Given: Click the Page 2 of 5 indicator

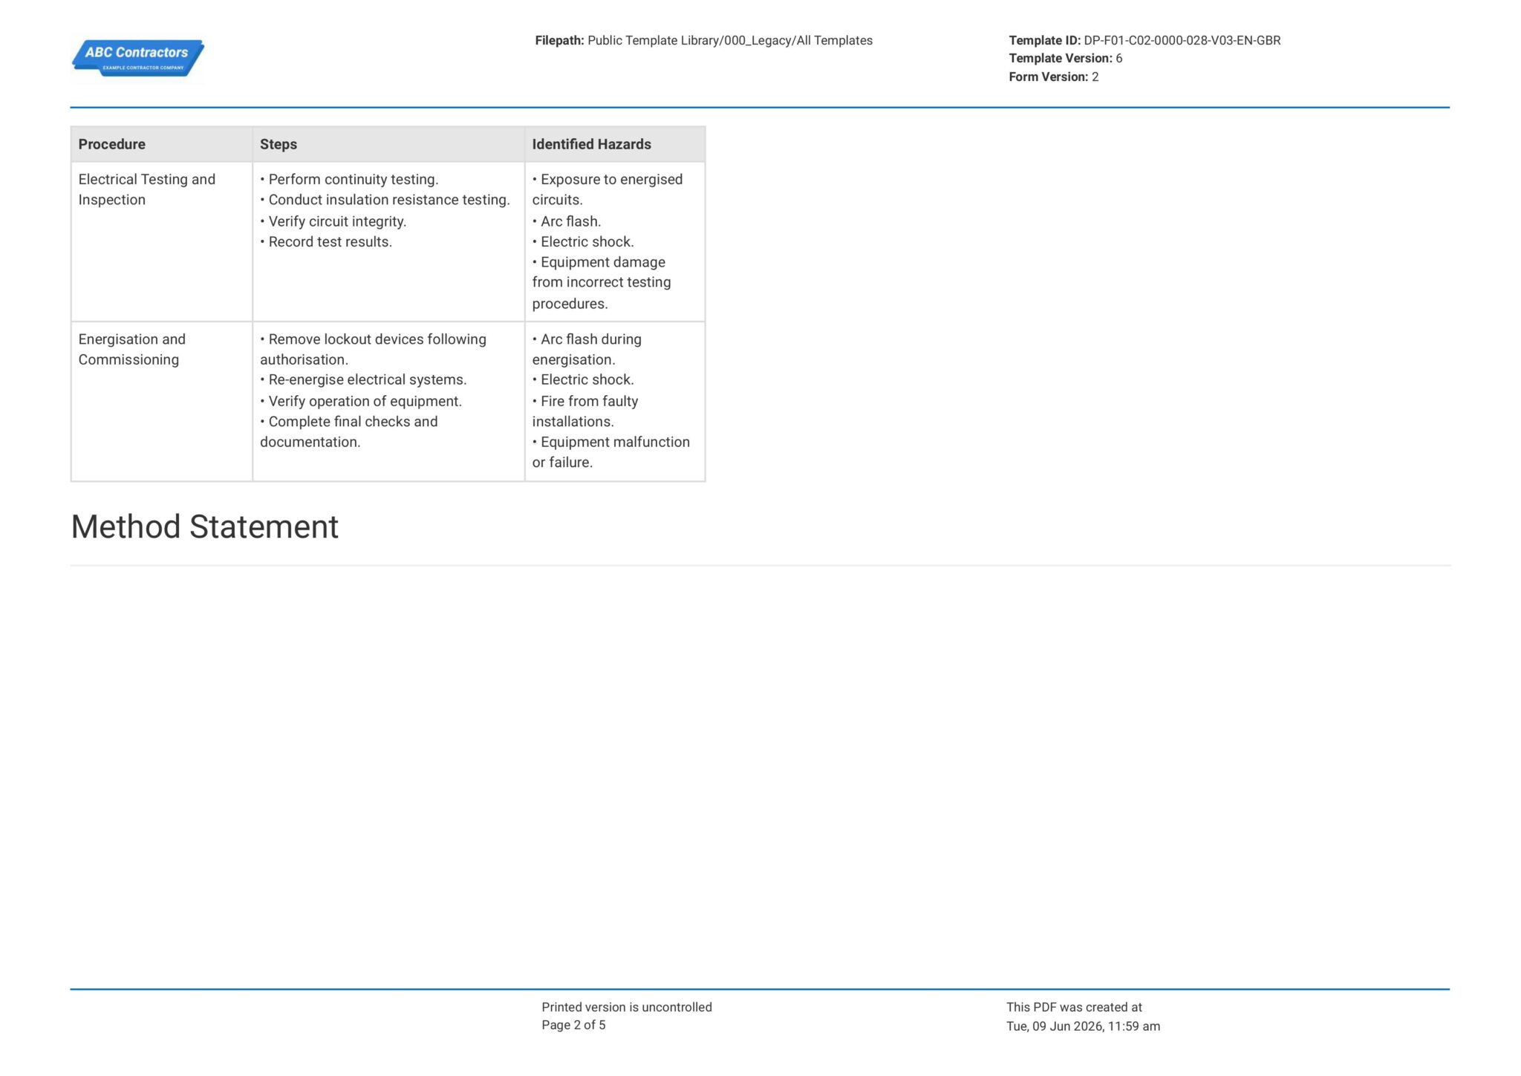Looking at the screenshot, I should point(573,1026).
